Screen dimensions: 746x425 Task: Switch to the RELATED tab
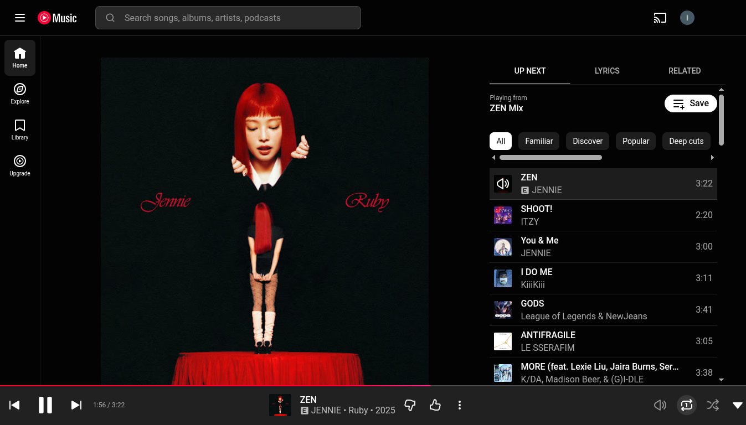click(685, 71)
